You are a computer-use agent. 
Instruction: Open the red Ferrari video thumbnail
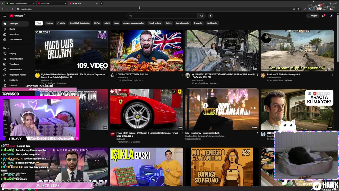click(x=147, y=109)
